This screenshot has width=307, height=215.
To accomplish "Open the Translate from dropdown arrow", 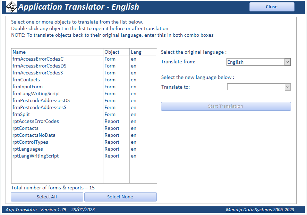I will click(287, 62).
